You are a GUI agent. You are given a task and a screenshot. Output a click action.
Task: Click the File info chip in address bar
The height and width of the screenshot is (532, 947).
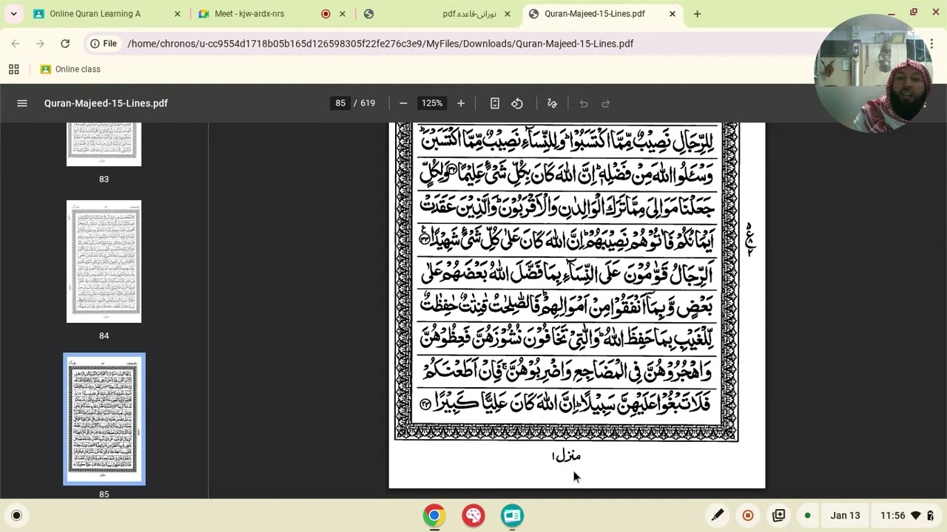coord(104,44)
